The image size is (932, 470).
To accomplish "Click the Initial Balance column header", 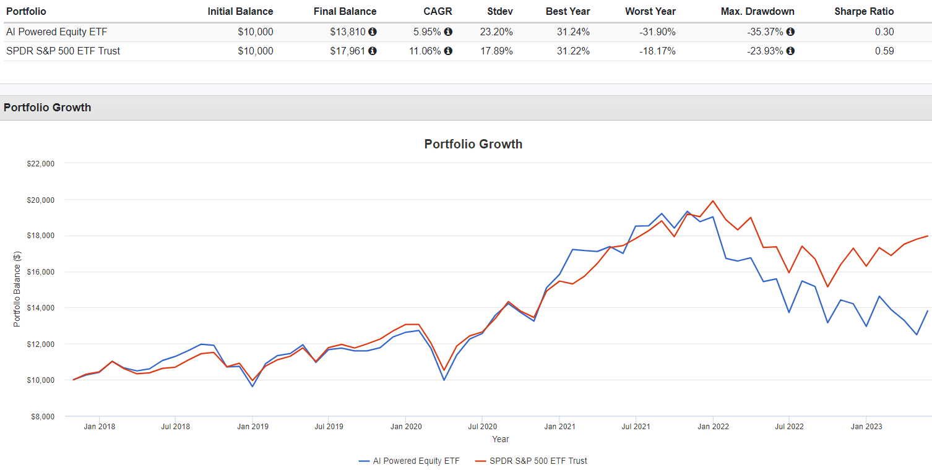I will 240,12.
